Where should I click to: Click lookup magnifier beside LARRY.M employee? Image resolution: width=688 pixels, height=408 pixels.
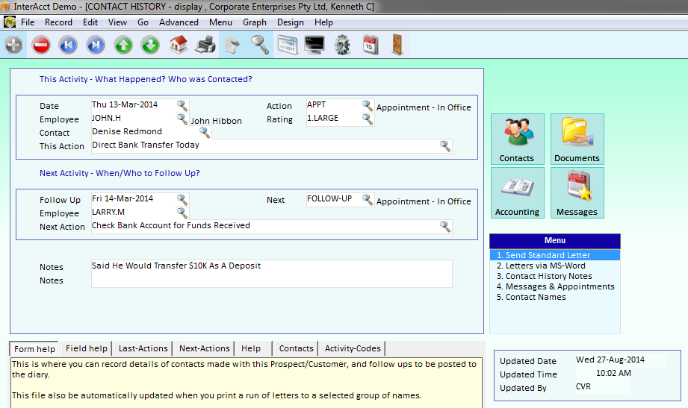point(182,213)
